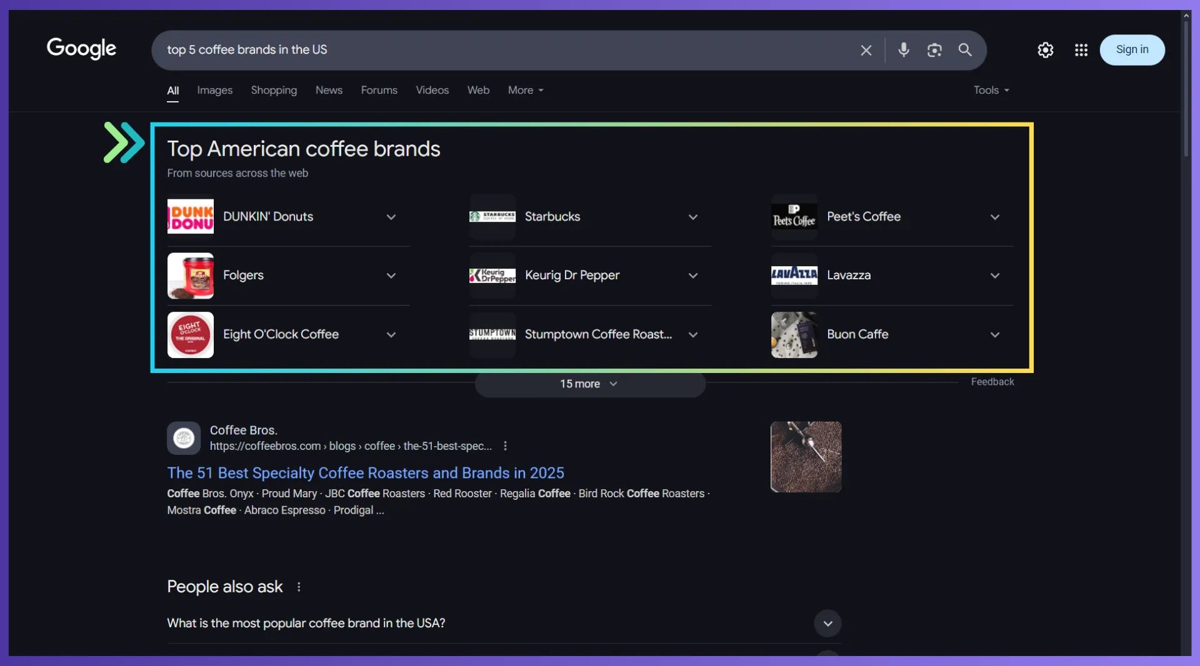Expand the Starbucks entry chevron
The height and width of the screenshot is (666, 1200).
693,217
